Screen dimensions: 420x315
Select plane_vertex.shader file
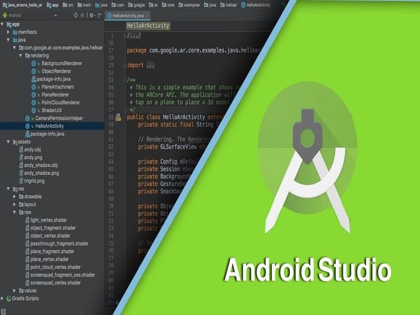tap(47, 259)
